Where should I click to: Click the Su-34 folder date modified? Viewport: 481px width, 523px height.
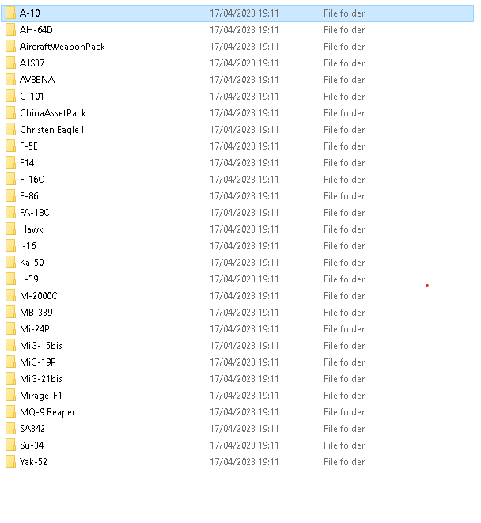click(244, 445)
